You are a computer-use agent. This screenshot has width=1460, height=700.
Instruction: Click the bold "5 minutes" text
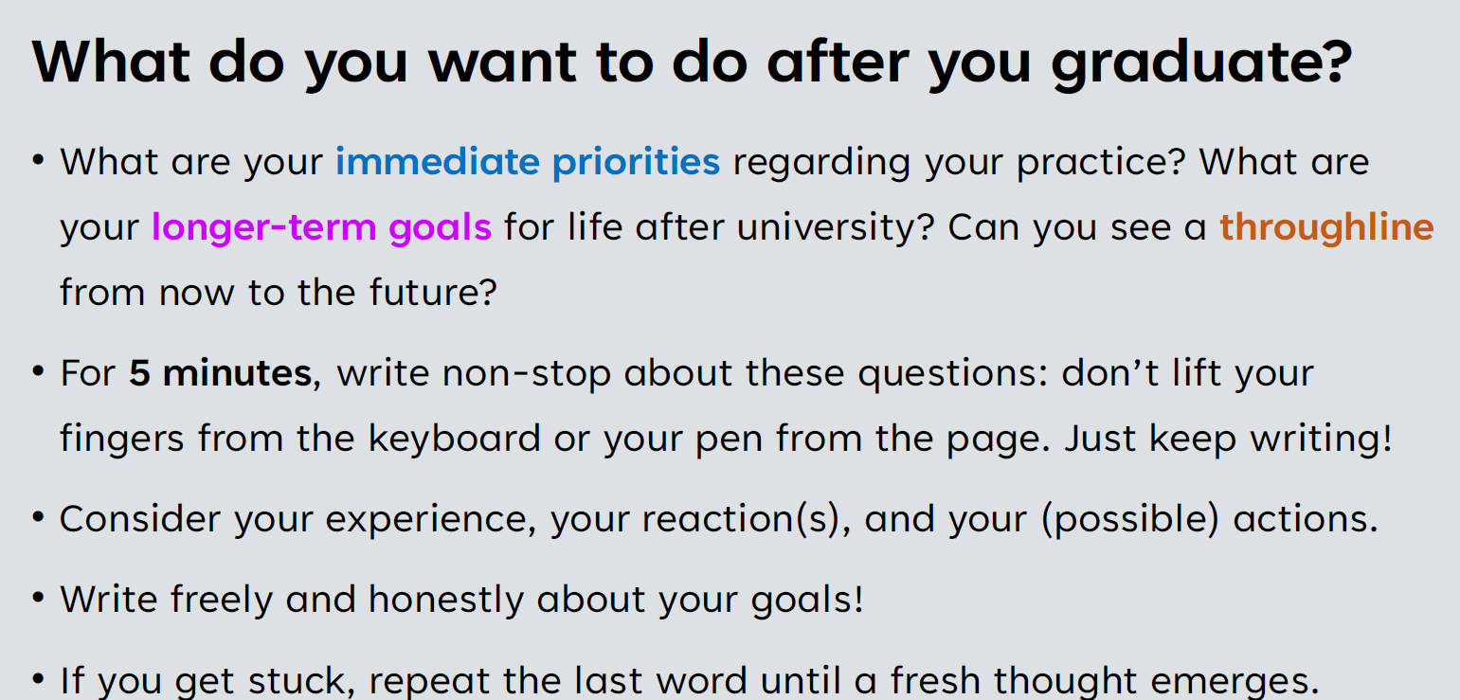click(x=220, y=373)
